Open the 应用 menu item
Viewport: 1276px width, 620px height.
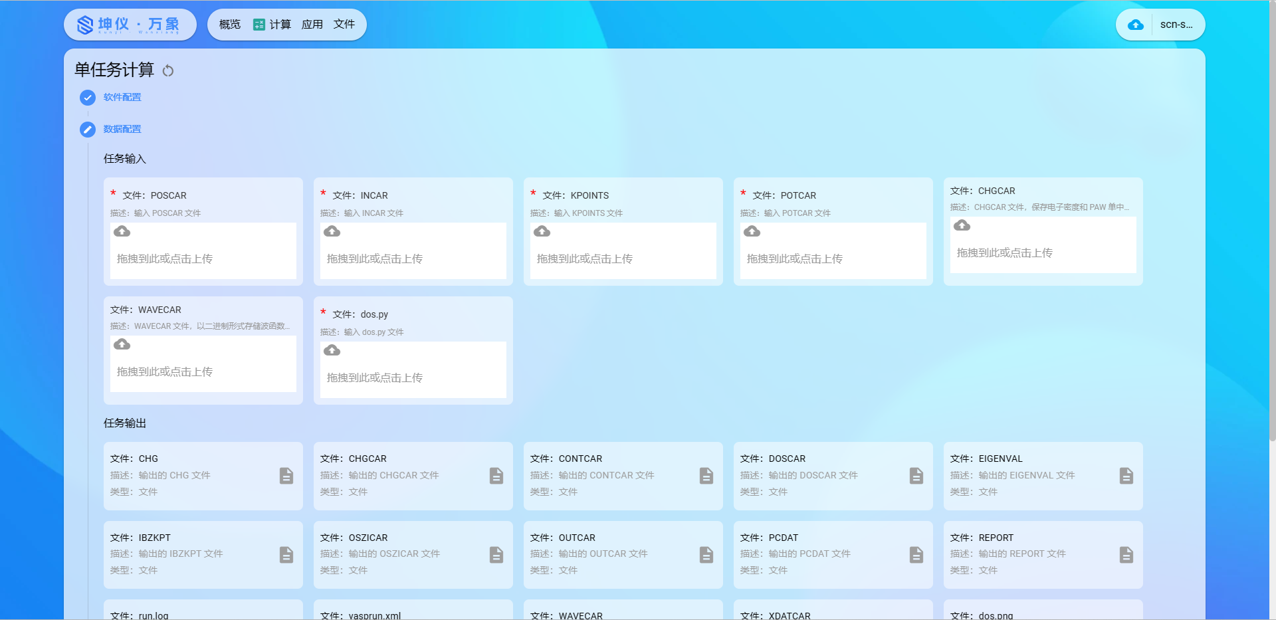[312, 25]
